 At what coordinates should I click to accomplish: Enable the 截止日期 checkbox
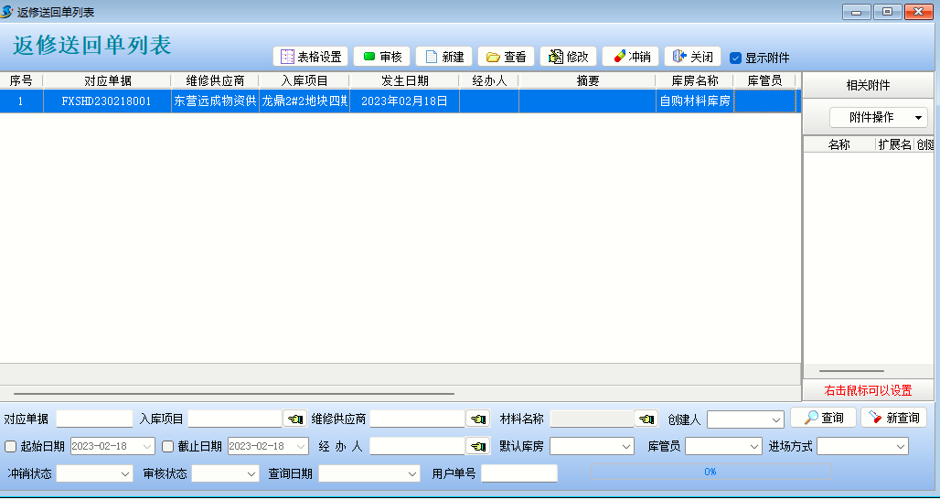[x=168, y=447]
